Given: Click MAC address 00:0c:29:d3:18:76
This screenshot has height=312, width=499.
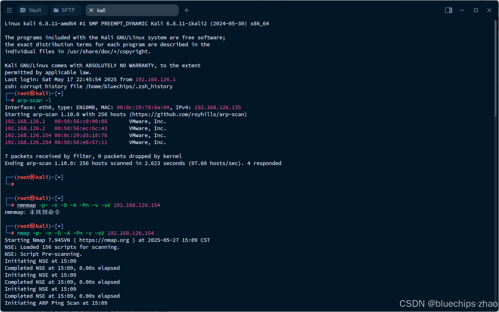Looking at the screenshot, I should (81, 135).
